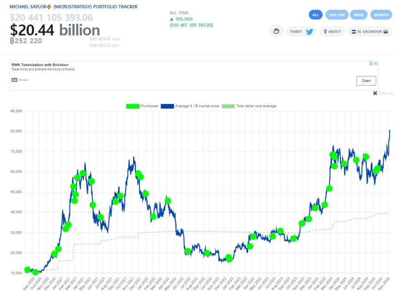Open the ABOUT page
Viewport: 396px width, 298px height.
pos(332,32)
